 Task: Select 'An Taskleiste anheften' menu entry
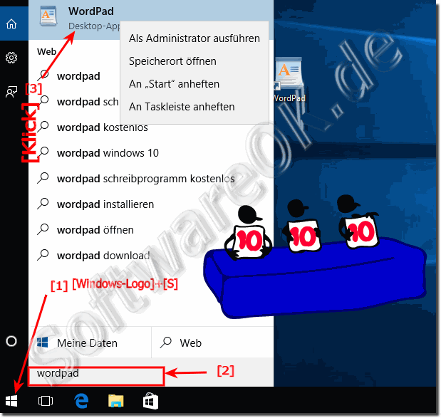tap(194, 107)
